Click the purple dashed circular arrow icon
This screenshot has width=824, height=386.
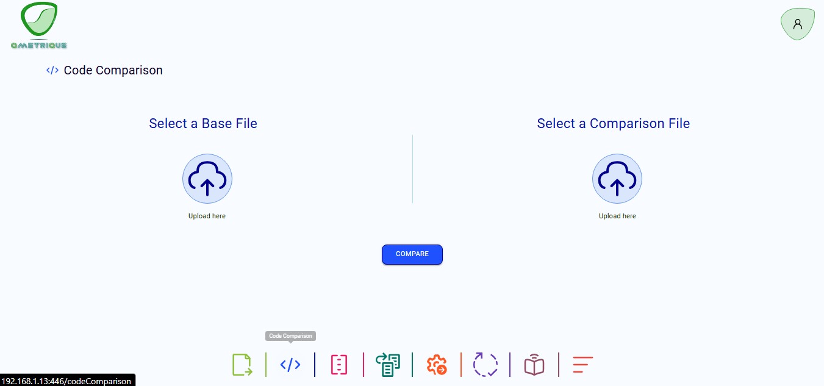(x=485, y=365)
